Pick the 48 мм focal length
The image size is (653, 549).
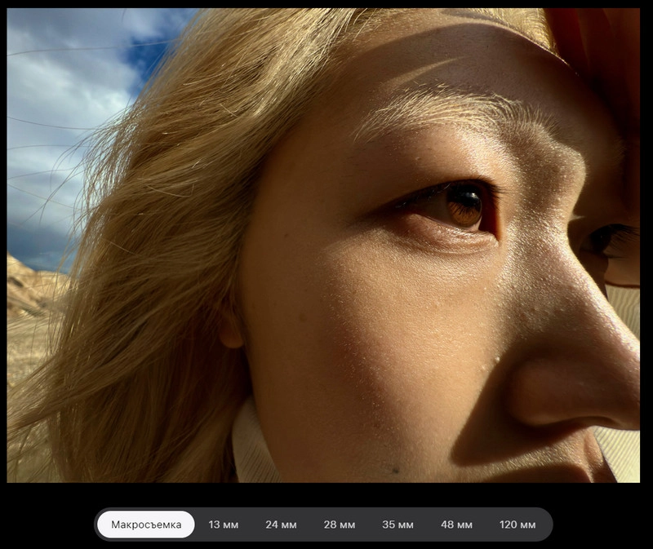pyautogui.click(x=456, y=525)
